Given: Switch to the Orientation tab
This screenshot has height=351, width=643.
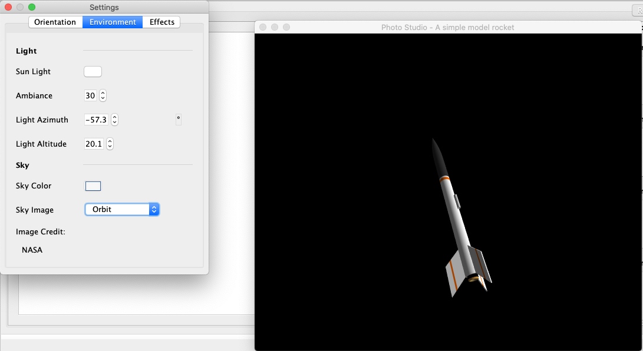Looking at the screenshot, I should (55, 22).
